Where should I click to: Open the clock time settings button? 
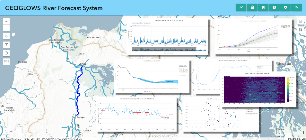pyautogui.click(x=7, y=53)
